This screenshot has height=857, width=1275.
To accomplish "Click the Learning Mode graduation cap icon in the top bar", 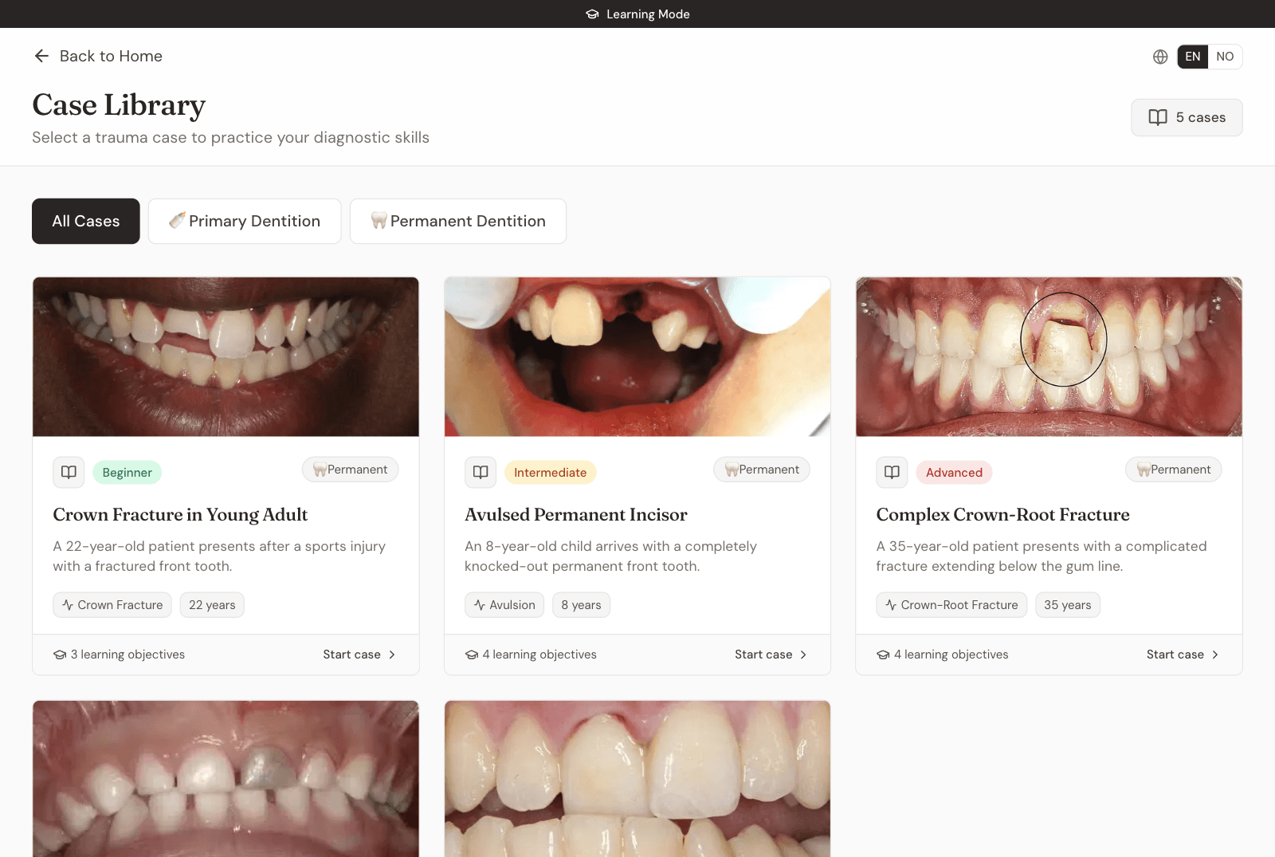I will pyautogui.click(x=592, y=14).
